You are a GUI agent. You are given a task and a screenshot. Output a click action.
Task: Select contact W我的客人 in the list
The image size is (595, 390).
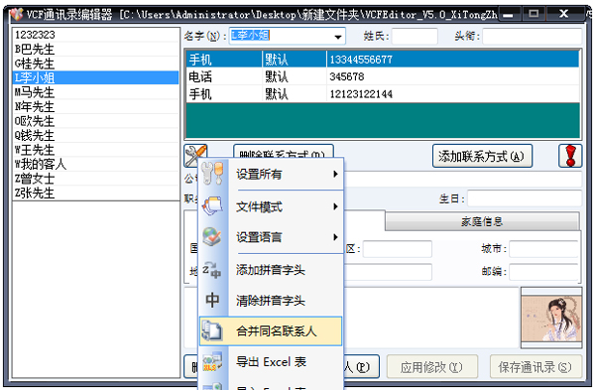tap(95, 165)
